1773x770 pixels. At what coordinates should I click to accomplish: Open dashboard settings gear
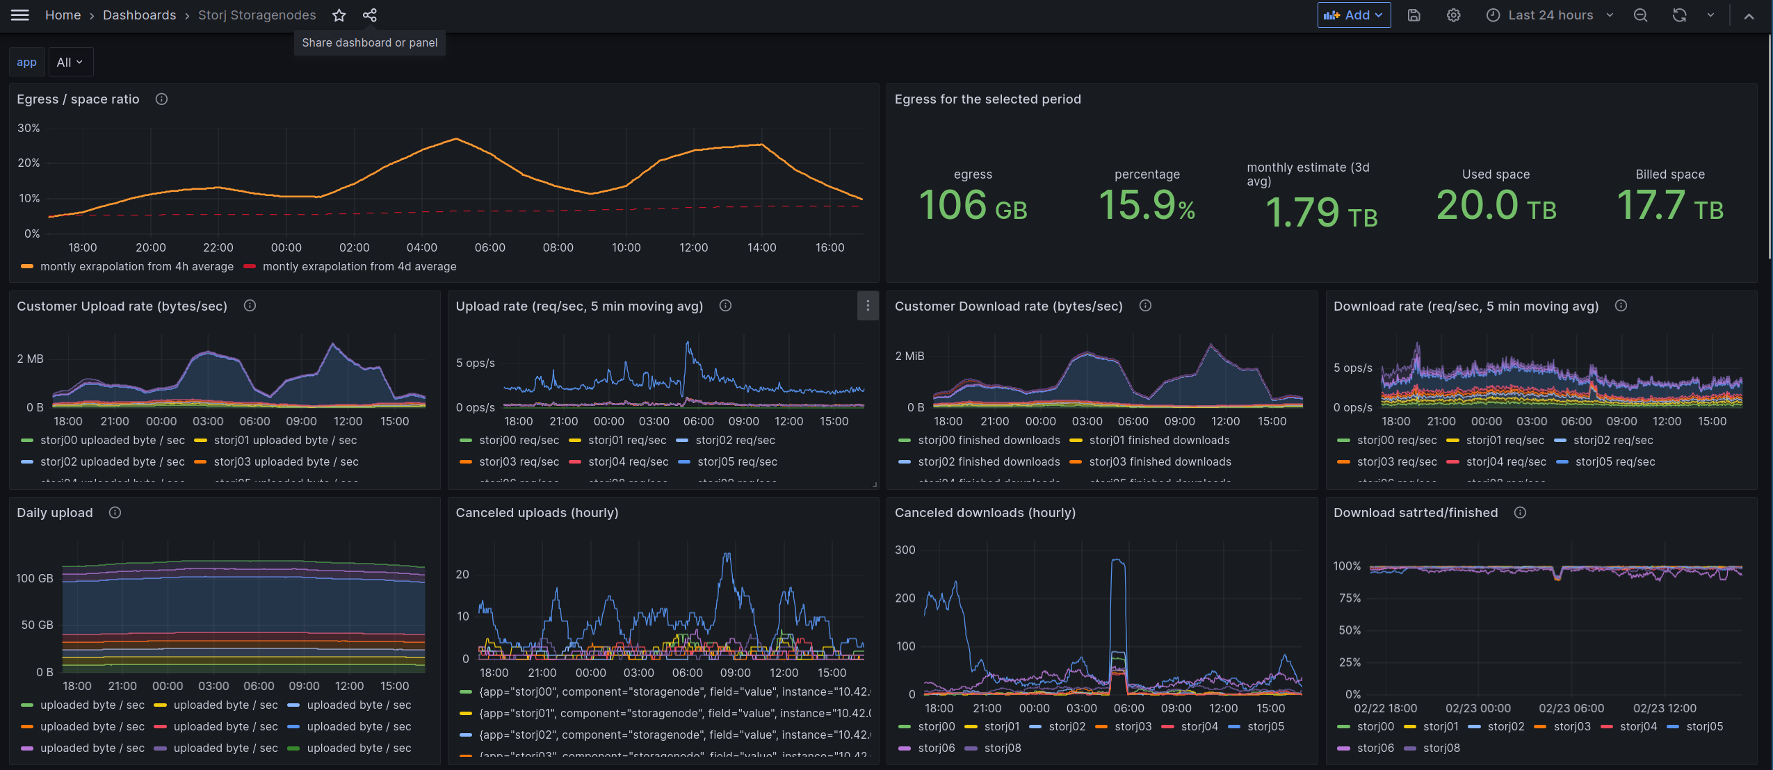(x=1453, y=15)
